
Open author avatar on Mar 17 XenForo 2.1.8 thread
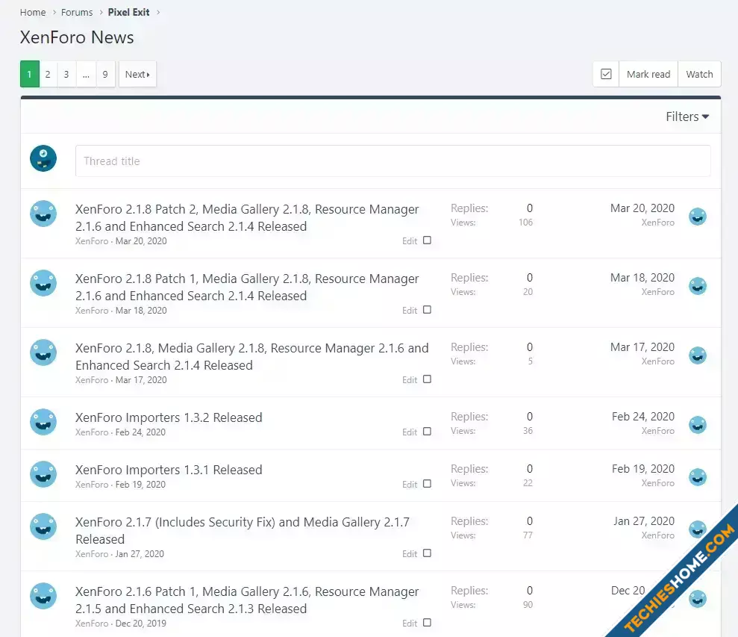pos(43,352)
